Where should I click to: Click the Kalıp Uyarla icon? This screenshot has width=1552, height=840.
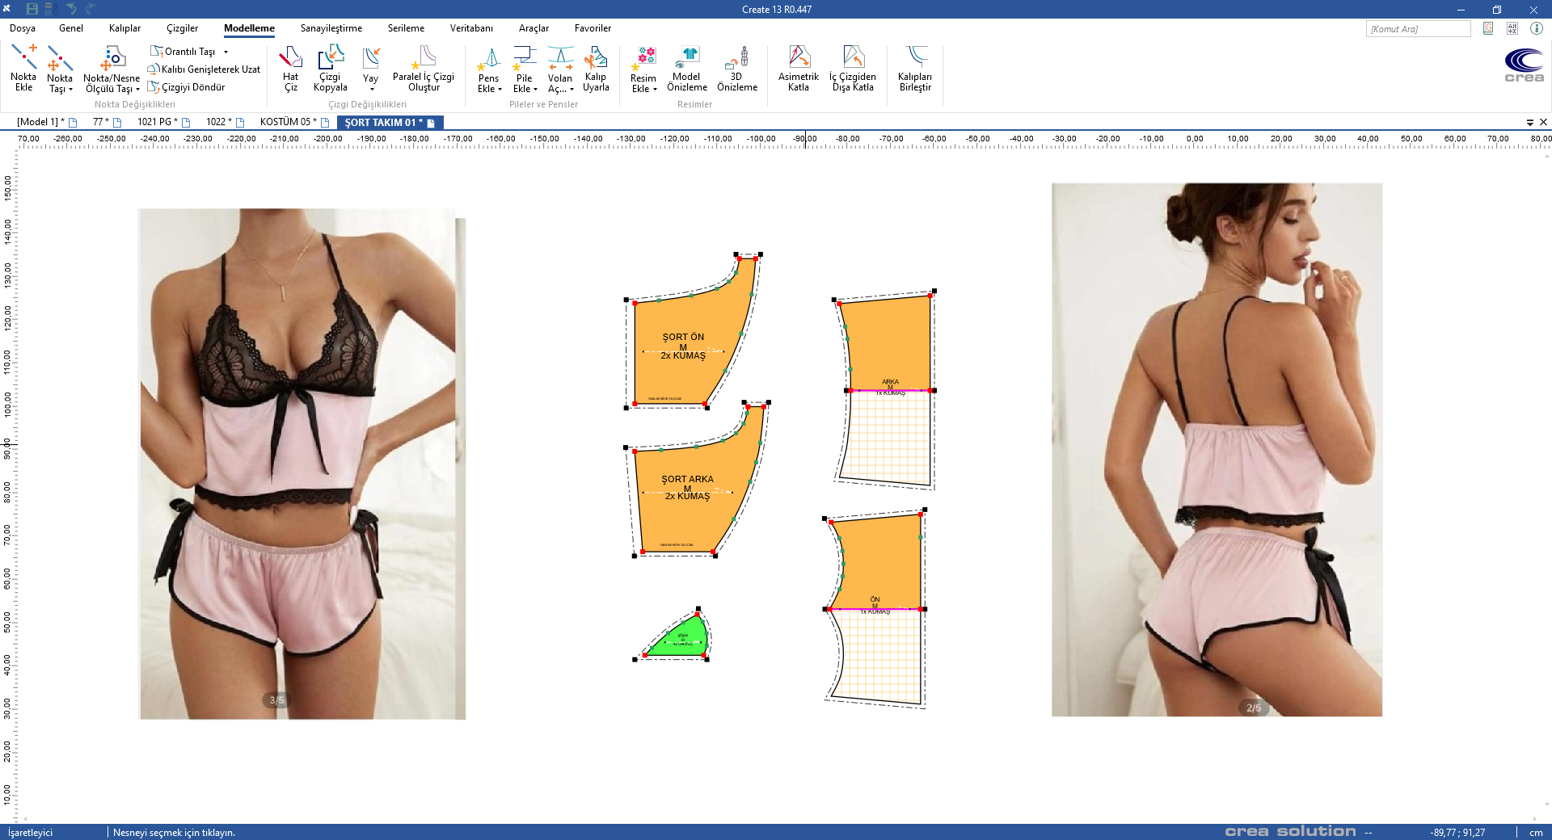[596, 68]
